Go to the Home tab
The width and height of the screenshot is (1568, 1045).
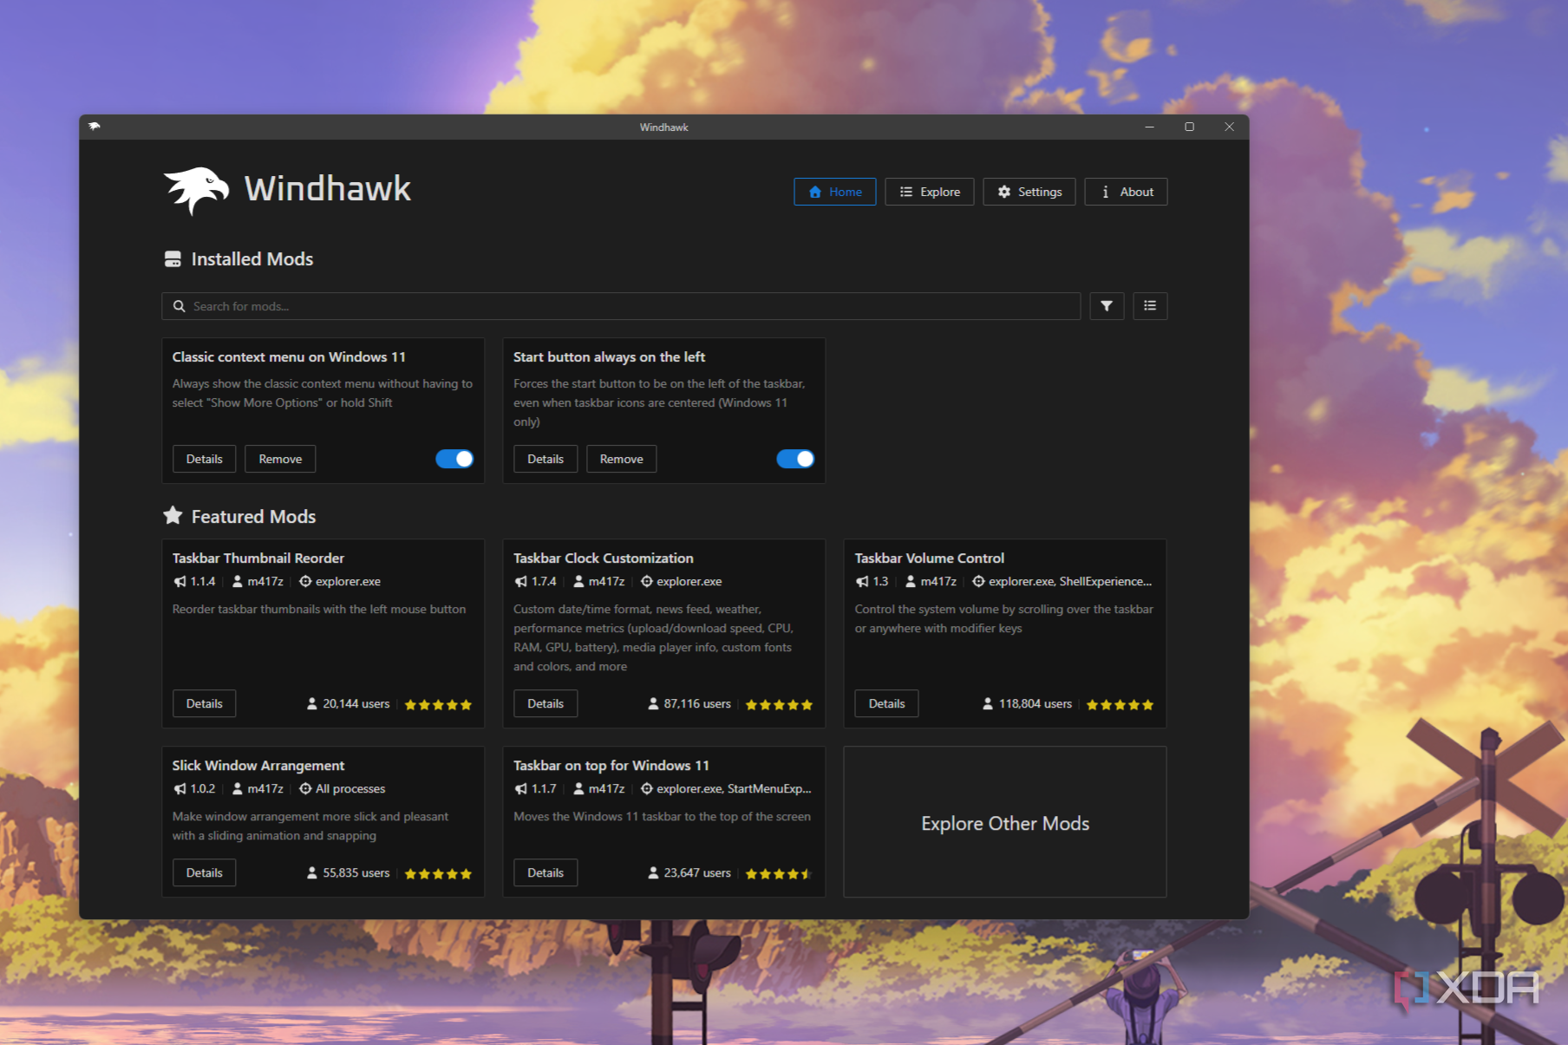835,192
